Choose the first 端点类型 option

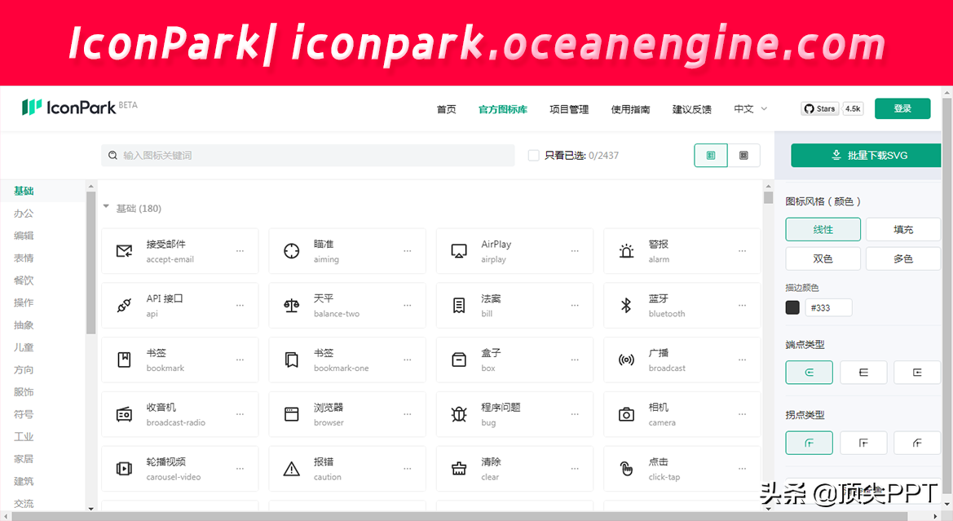(809, 372)
